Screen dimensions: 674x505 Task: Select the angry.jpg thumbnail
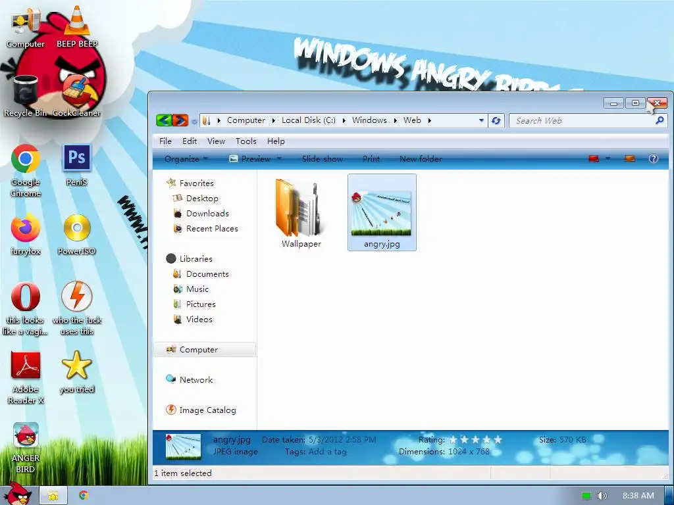[x=382, y=212]
